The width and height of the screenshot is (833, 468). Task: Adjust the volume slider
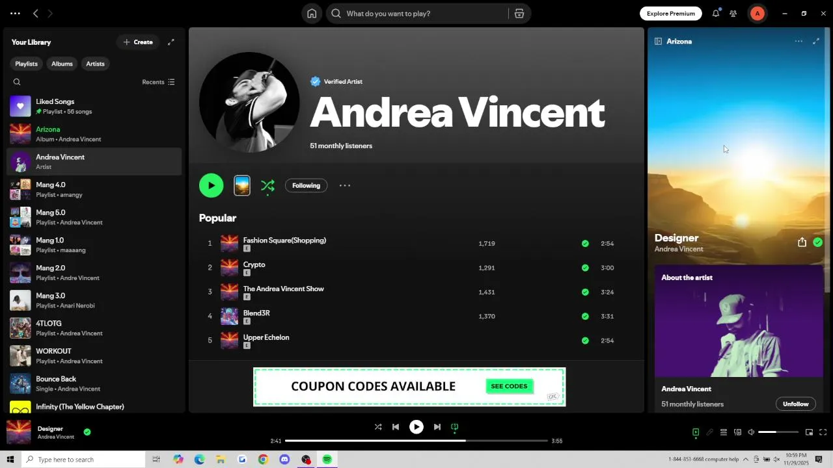[x=778, y=432]
